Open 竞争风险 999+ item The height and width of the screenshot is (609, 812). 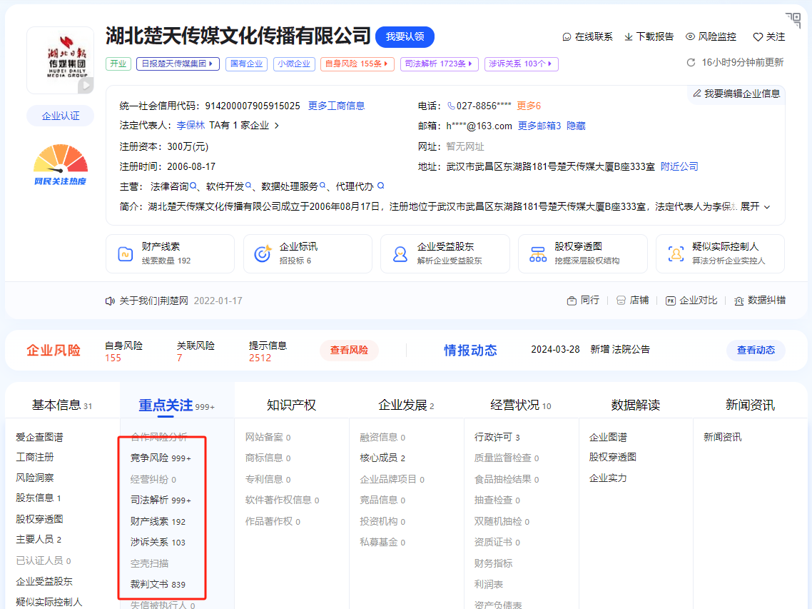click(x=161, y=458)
